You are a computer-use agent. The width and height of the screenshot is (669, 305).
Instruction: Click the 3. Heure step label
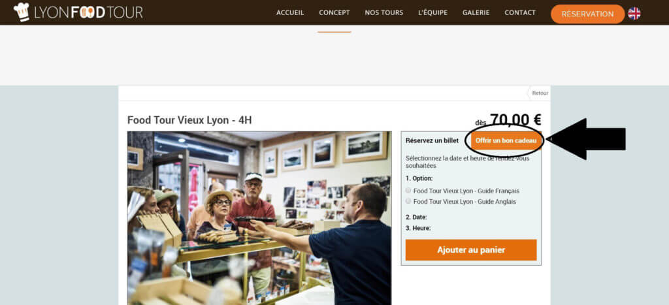coord(418,228)
